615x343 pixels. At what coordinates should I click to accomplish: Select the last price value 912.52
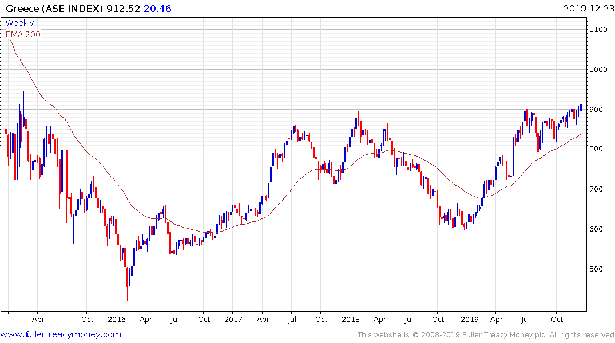[123, 9]
